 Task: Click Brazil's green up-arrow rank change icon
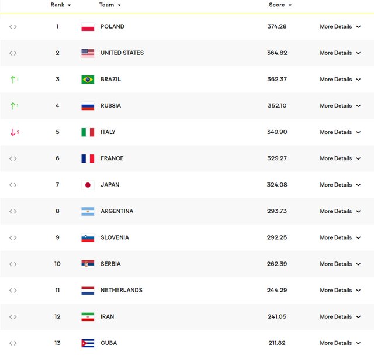13,80
